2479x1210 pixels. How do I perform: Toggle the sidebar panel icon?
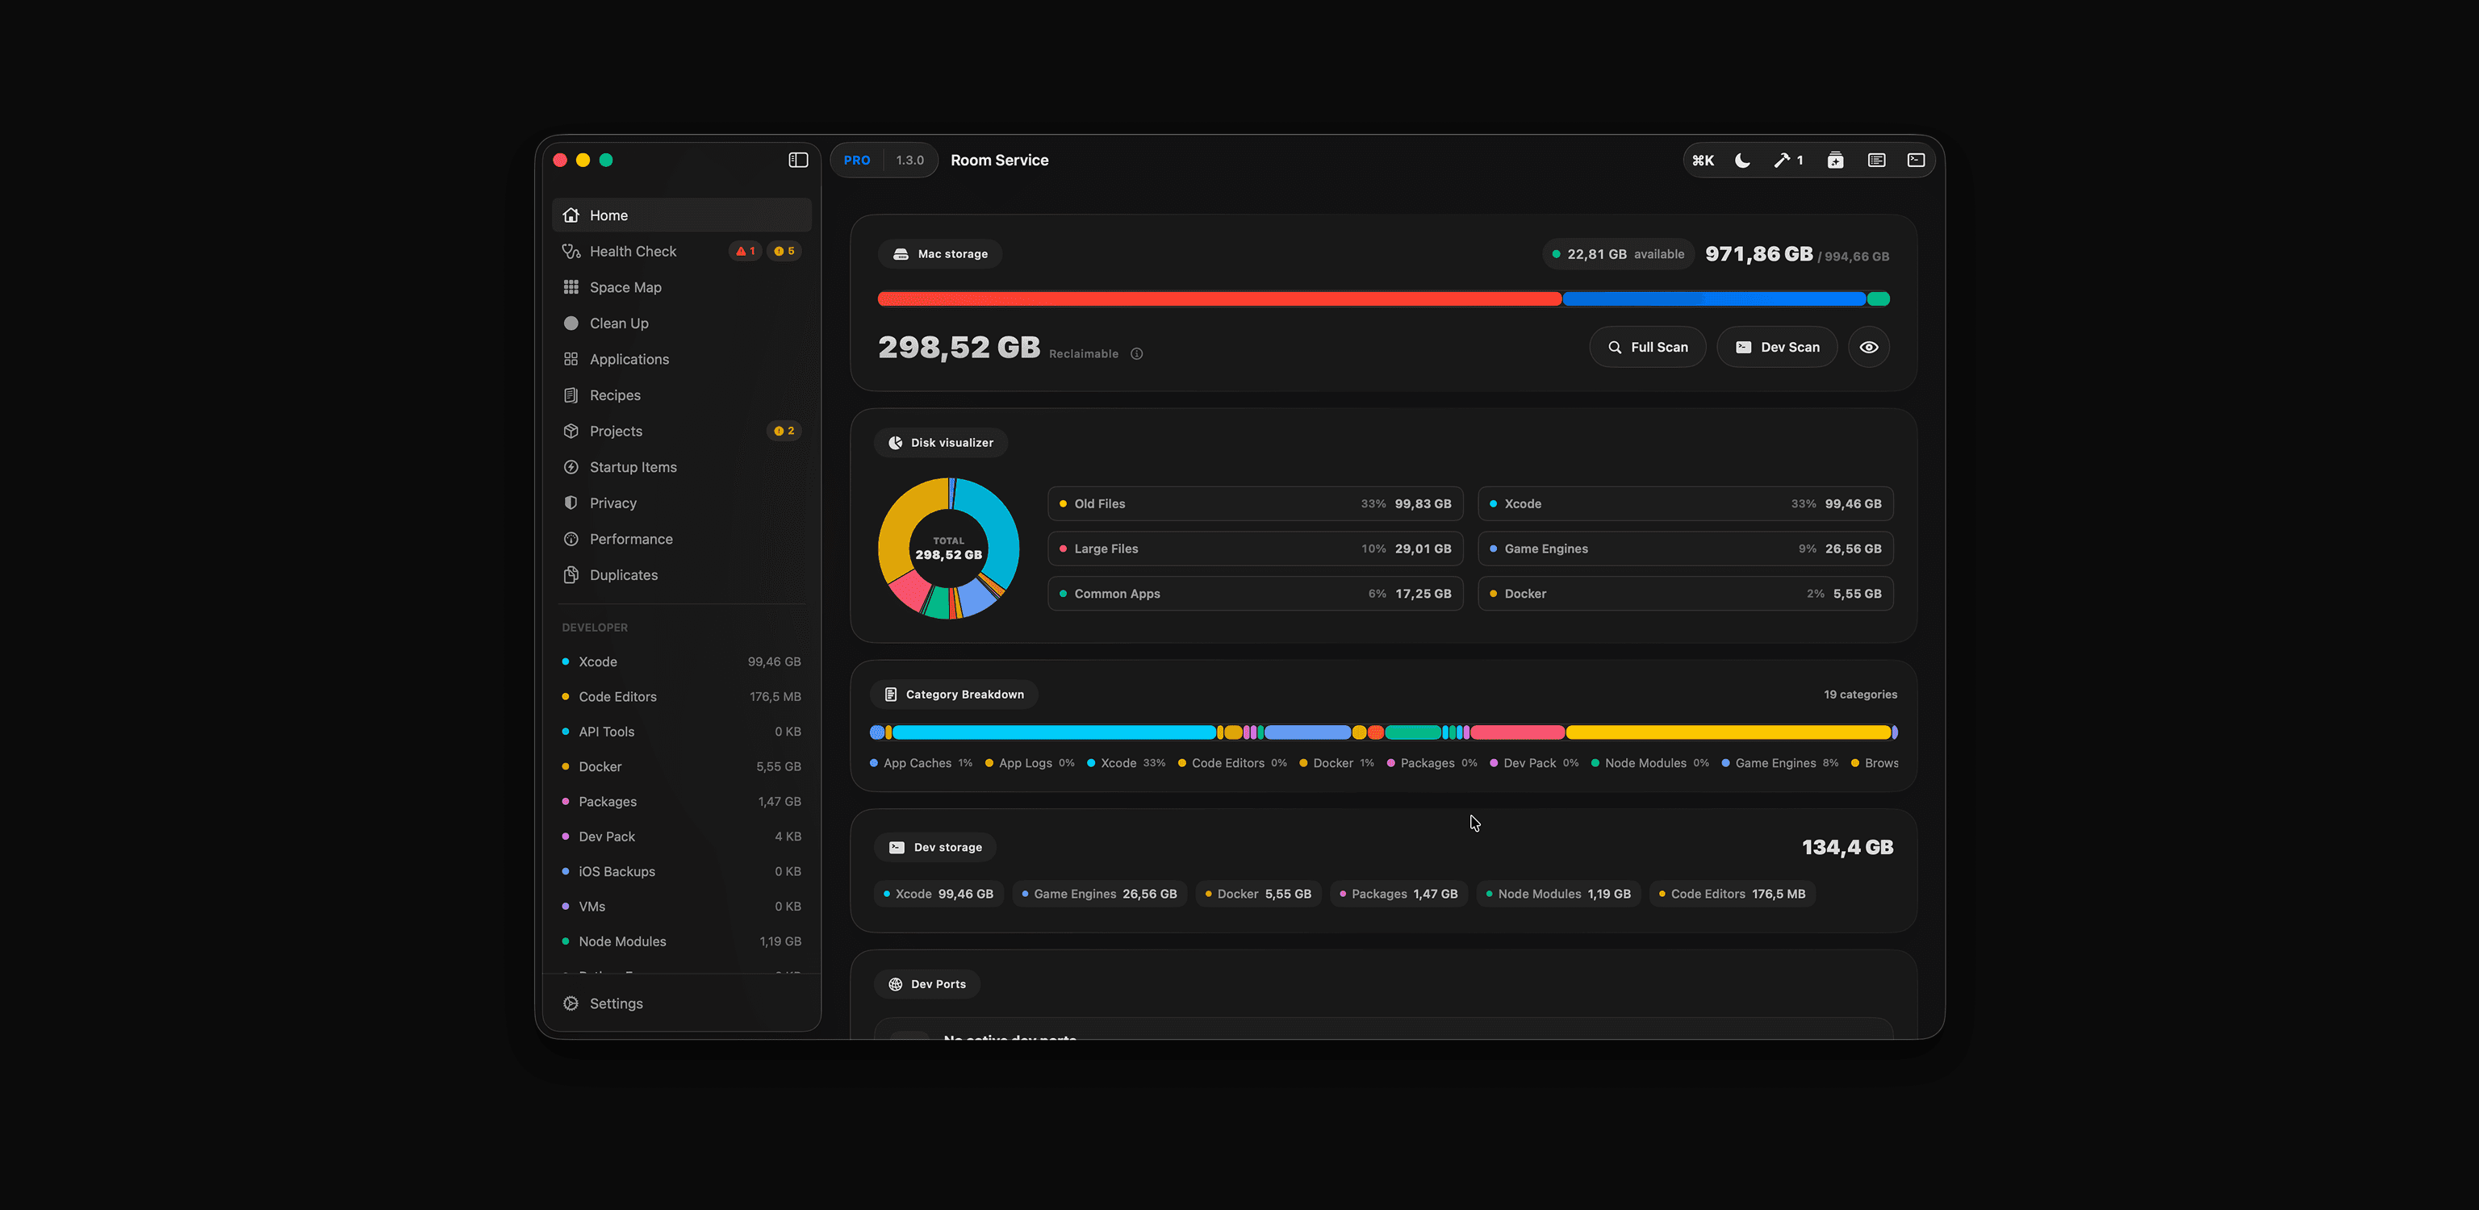coord(798,160)
